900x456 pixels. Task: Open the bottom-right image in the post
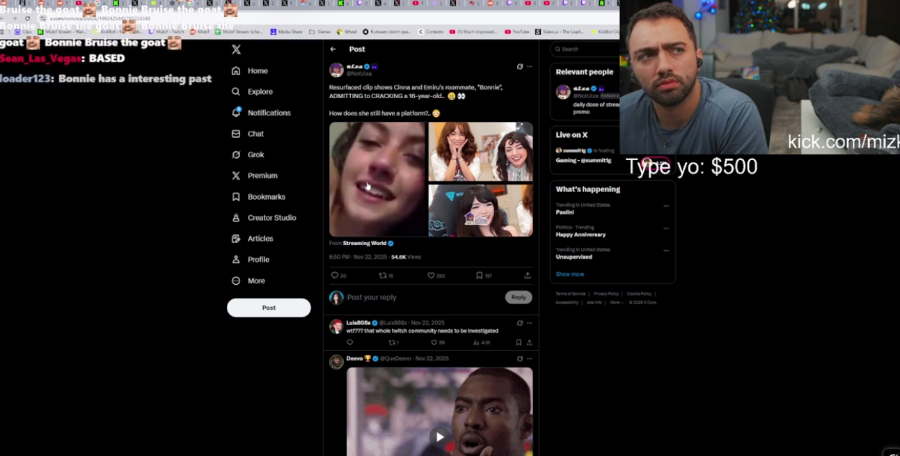(480, 210)
